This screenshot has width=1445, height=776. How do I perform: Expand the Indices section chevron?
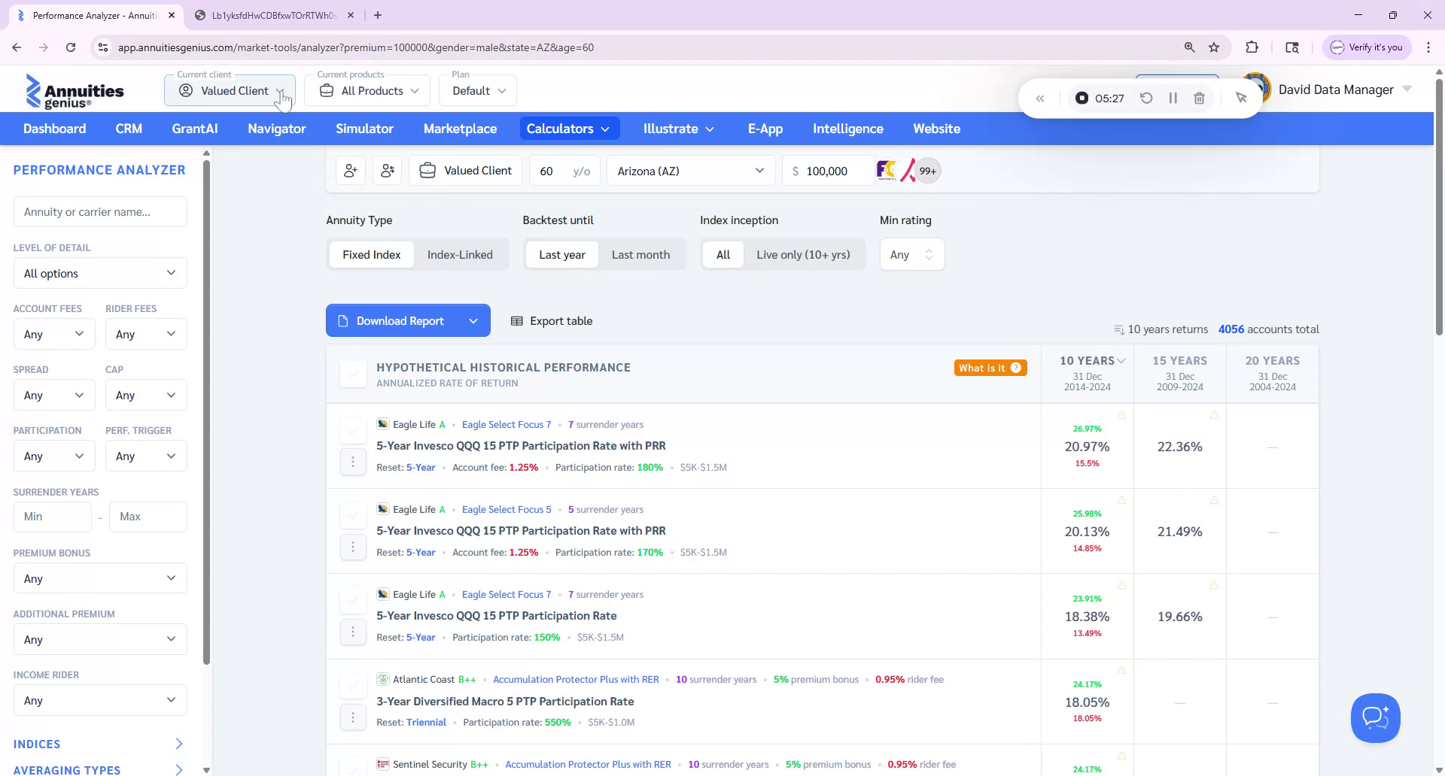pyautogui.click(x=179, y=744)
